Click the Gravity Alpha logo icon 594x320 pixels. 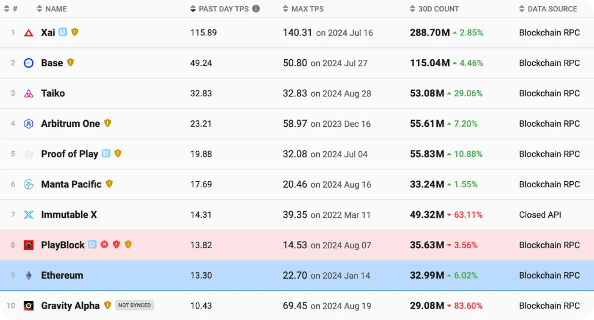pos(29,306)
